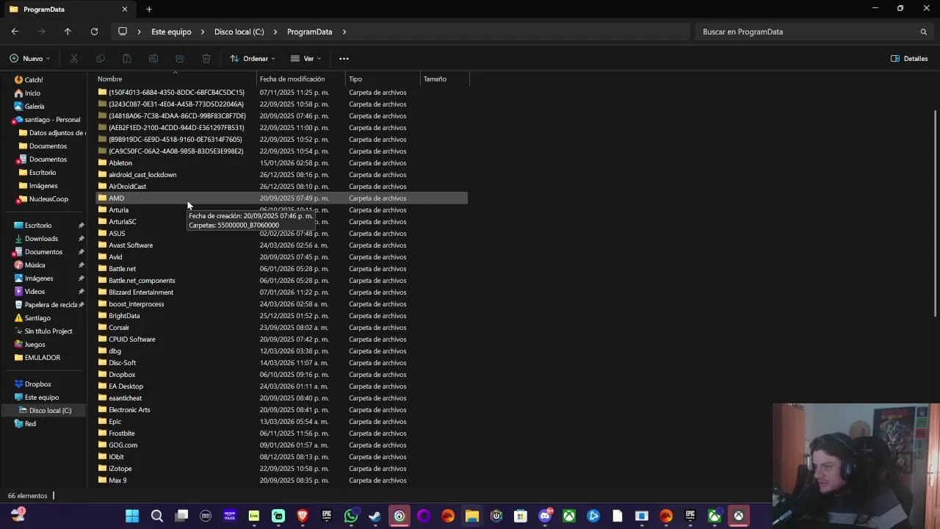
Task: Click Disco local (C:) breadcrumb
Action: click(x=239, y=32)
